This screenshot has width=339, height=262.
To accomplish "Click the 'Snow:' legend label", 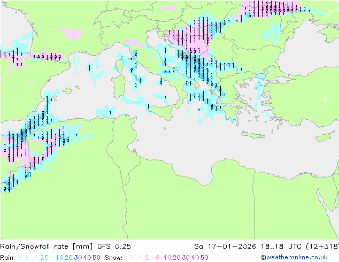I will [114, 258].
